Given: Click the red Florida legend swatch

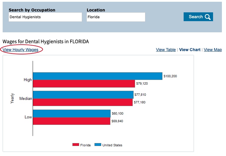Looking at the screenshot, I should [76, 145].
